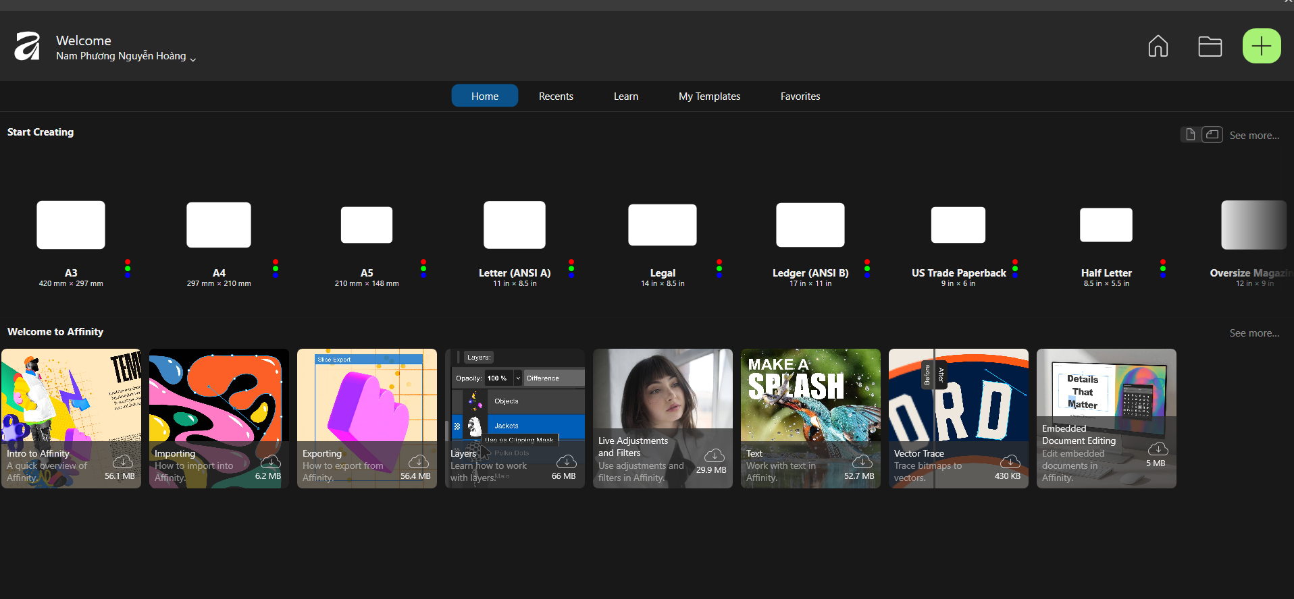Viewport: 1294px width, 599px height.
Task: Click the Affinity logo icon
Action: click(x=28, y=47)
